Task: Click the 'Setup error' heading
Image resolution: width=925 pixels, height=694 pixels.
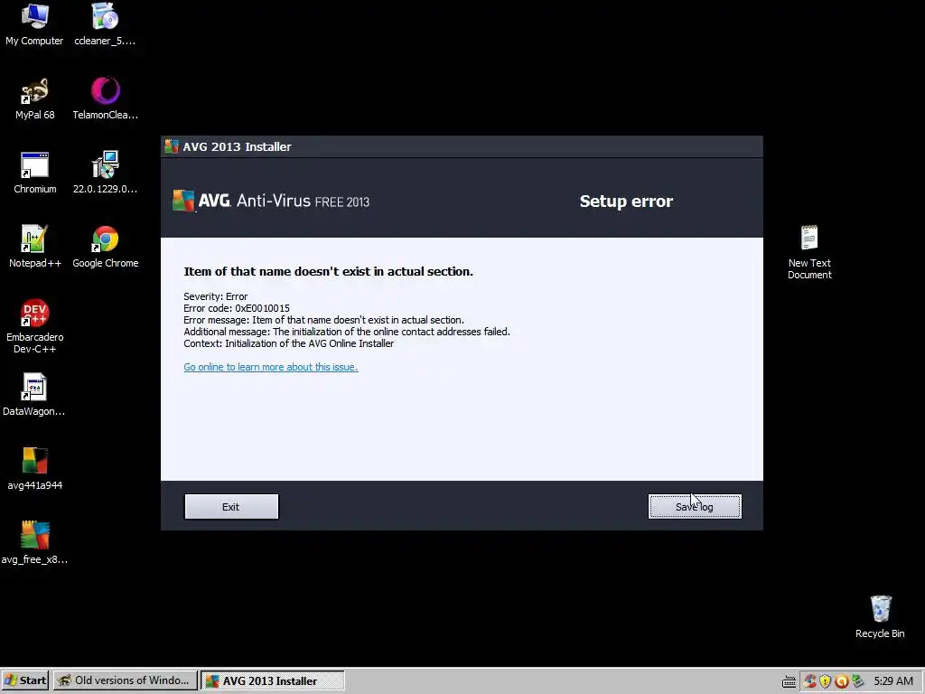Action: (626, 202)
